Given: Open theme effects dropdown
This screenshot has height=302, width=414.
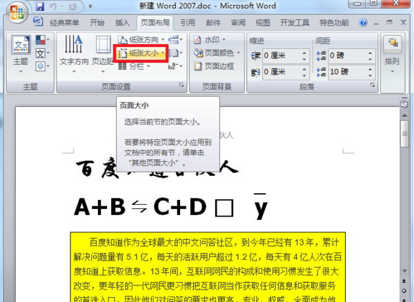Looking at the screenshot, I should 42,66.
